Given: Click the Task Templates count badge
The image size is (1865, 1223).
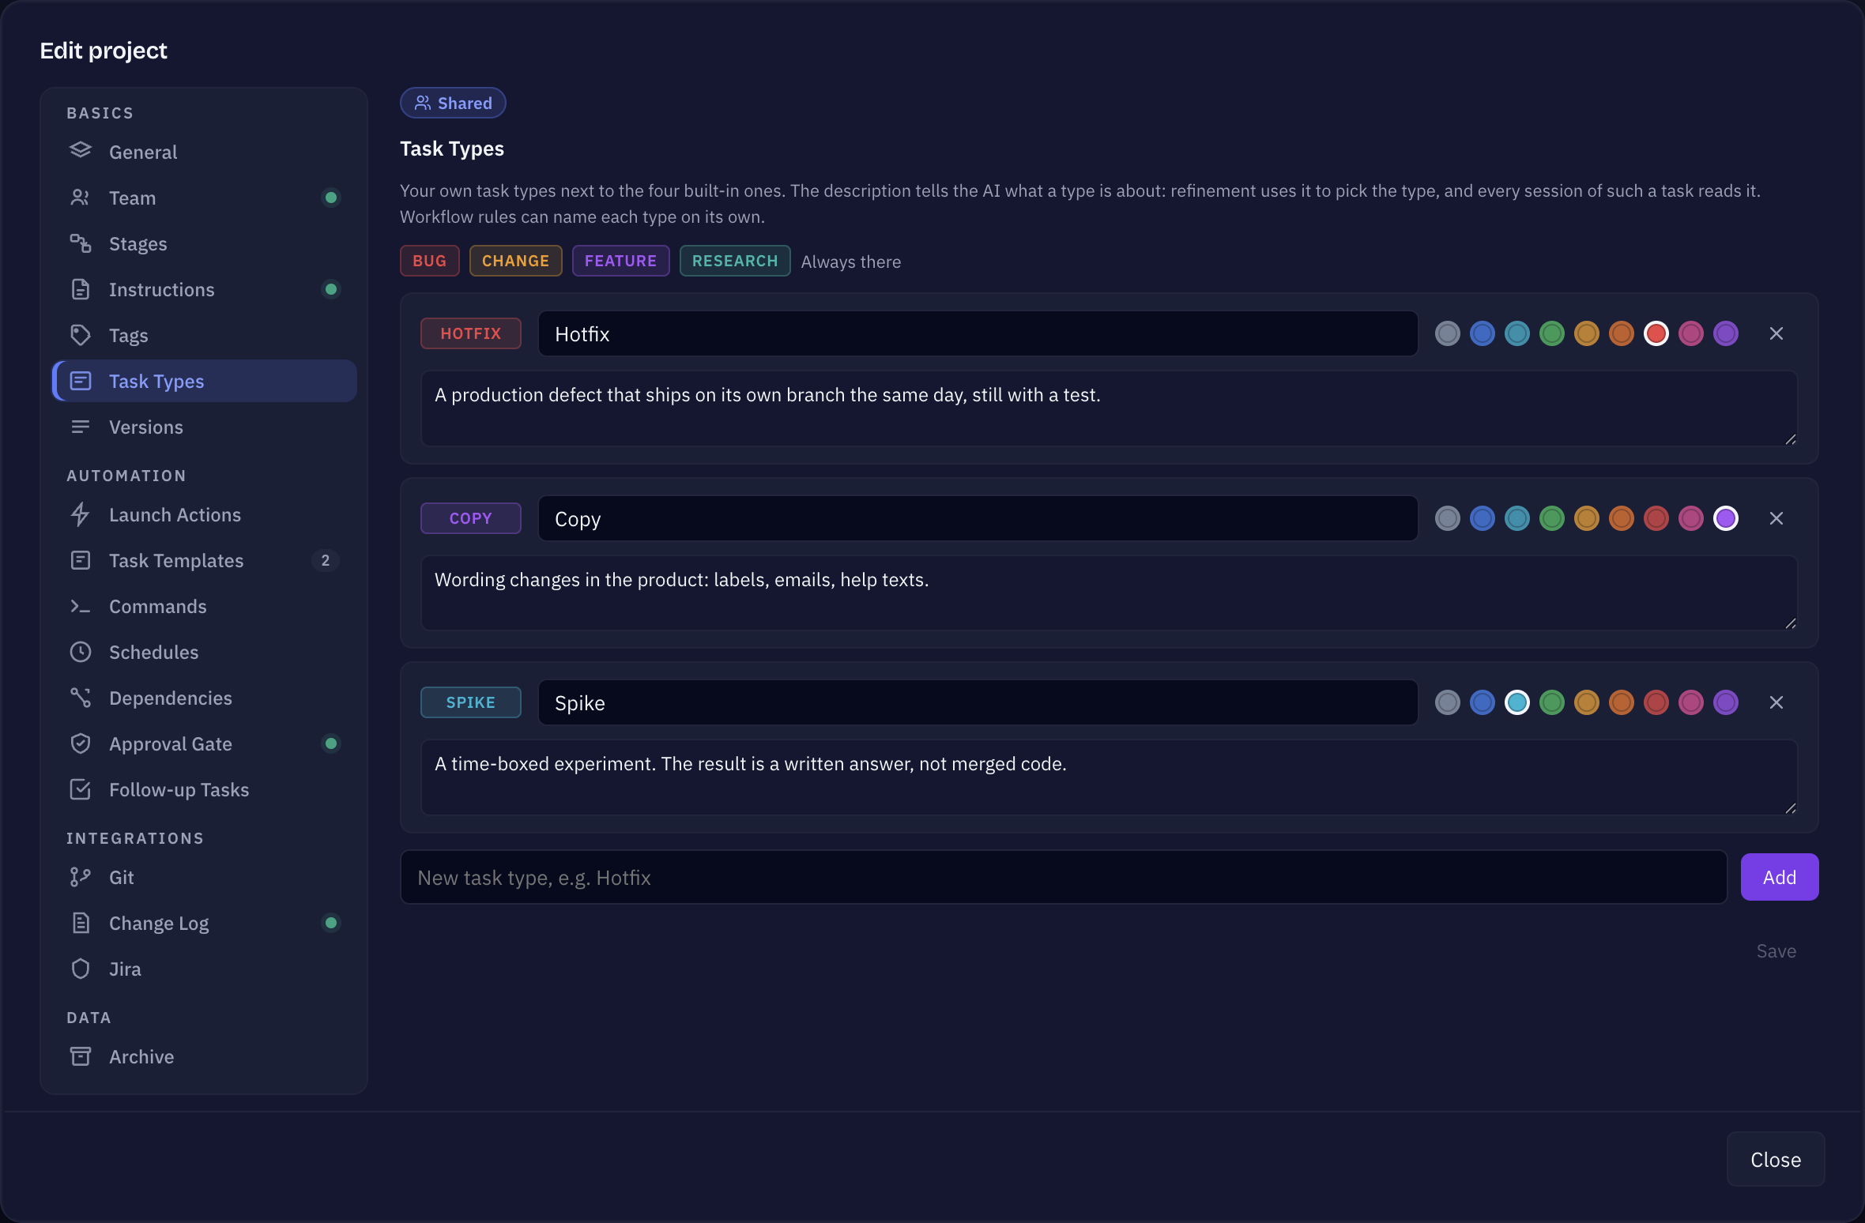Looking at the screenshot, I should (325, 560).
